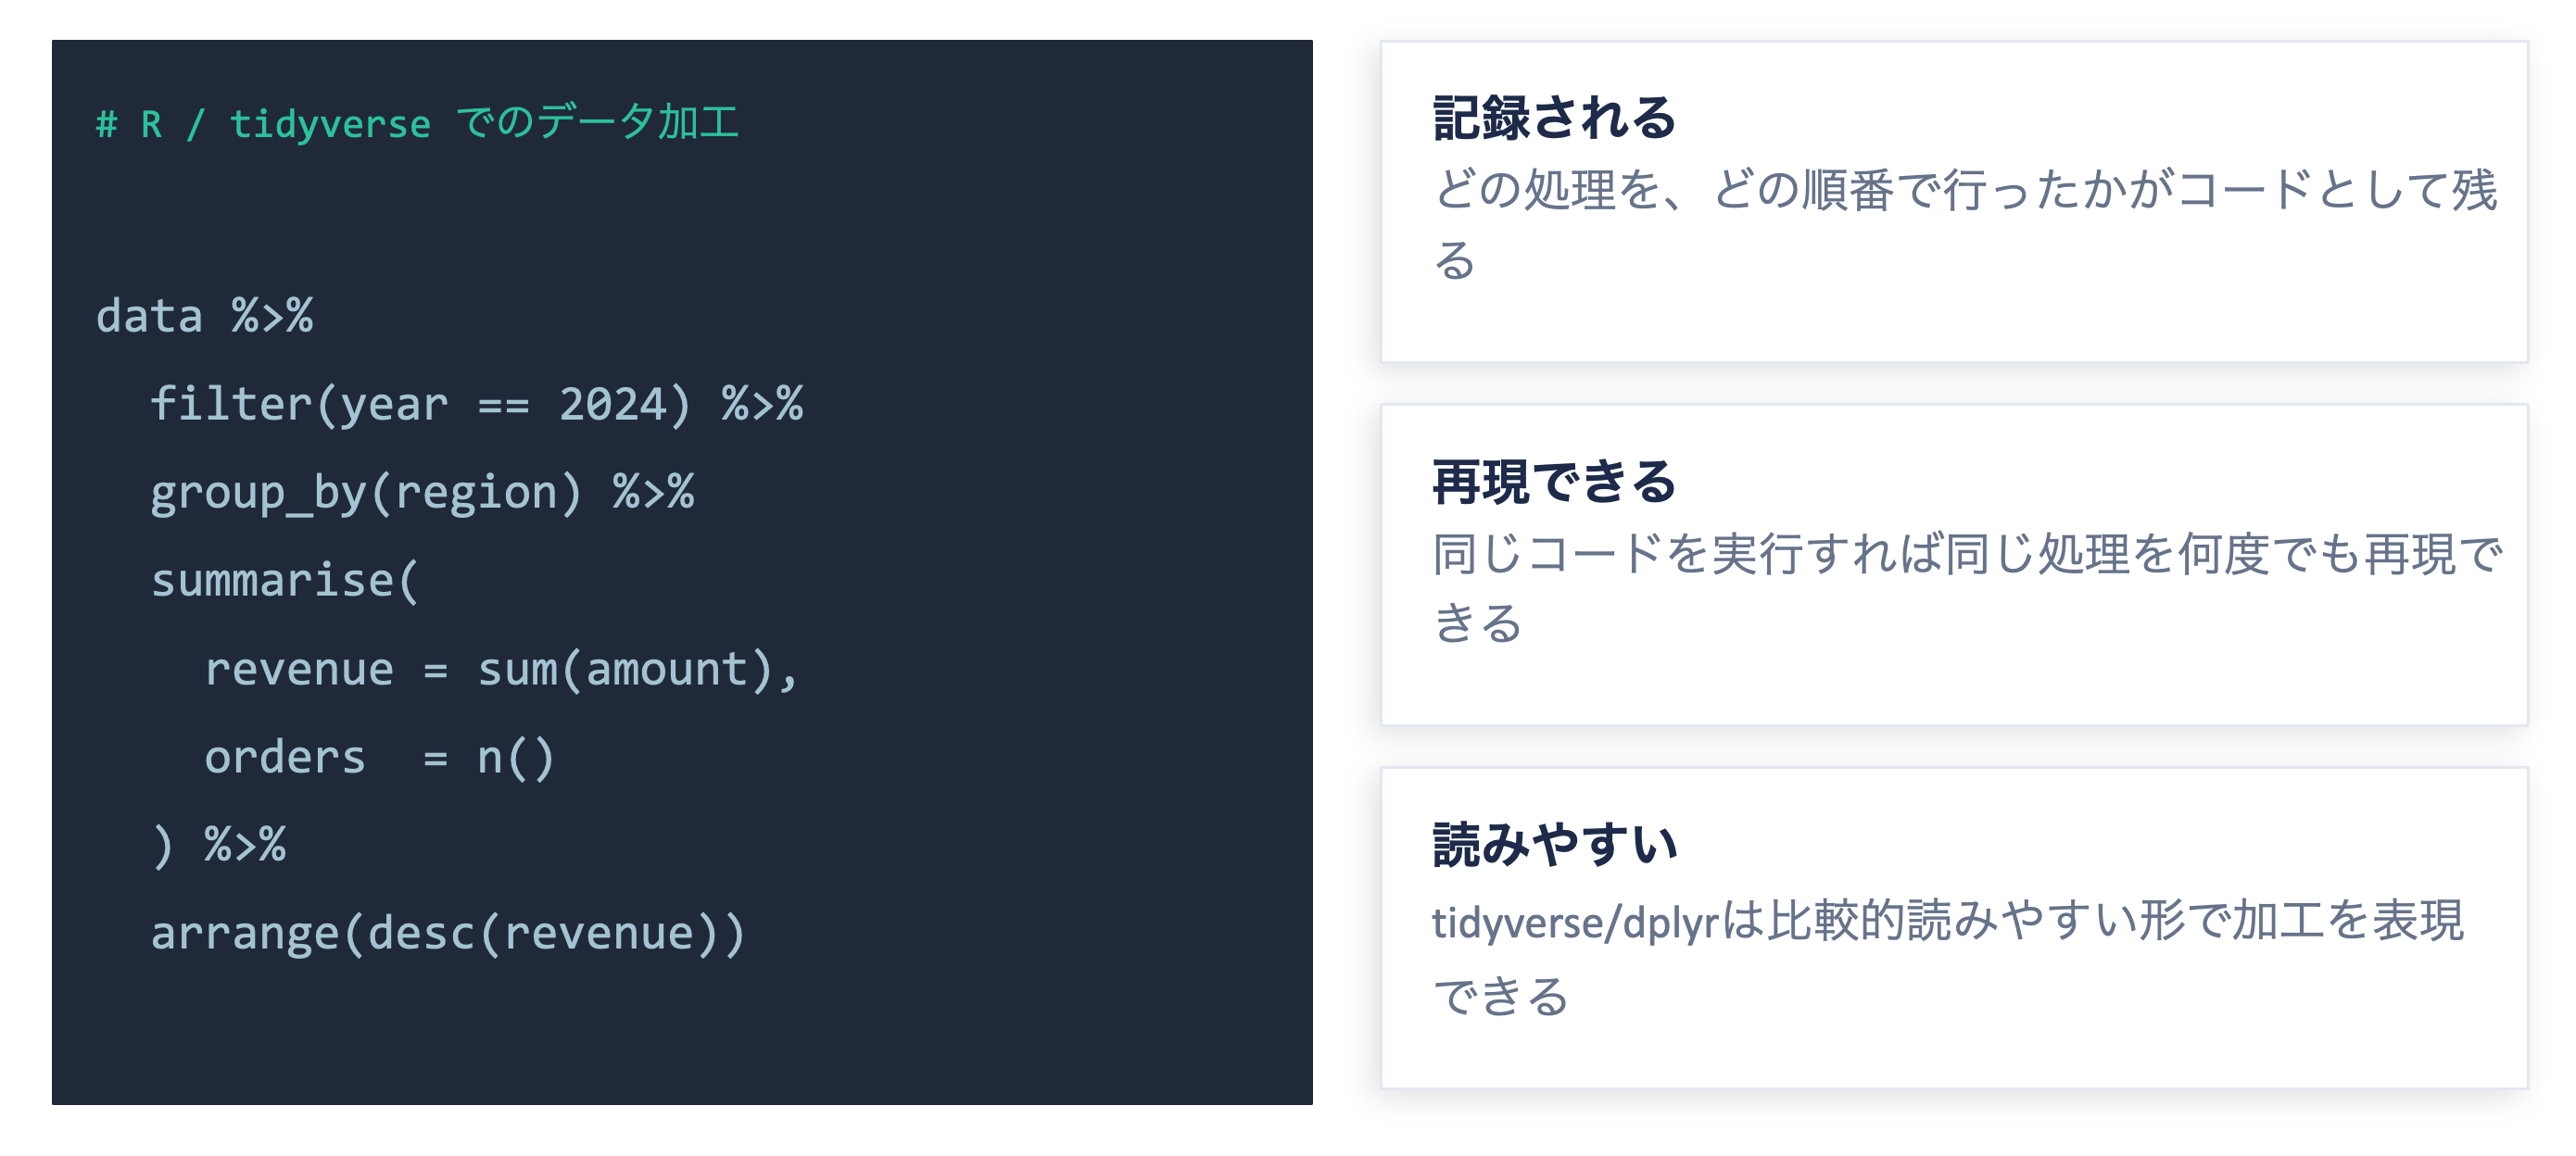Click the number 2024 in the code
The image size is (2576, 1156).
click(x=612, y=404)
